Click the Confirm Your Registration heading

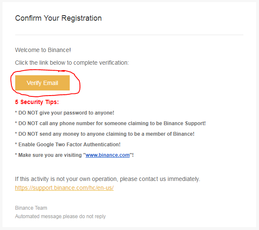[x=58, y=18]
